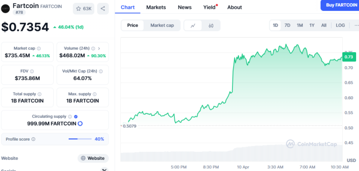359x171 pixels.
Task: Click the Profile score progress bar
Action: tap(80, 139)
